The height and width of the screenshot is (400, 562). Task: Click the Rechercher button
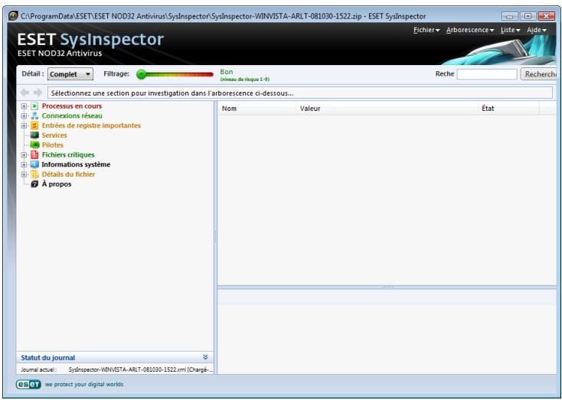click(x=538, y=74)
